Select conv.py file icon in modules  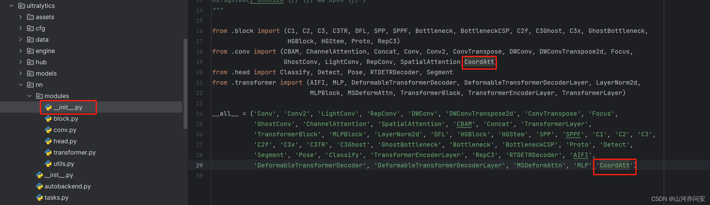click(x=48, y=130)
